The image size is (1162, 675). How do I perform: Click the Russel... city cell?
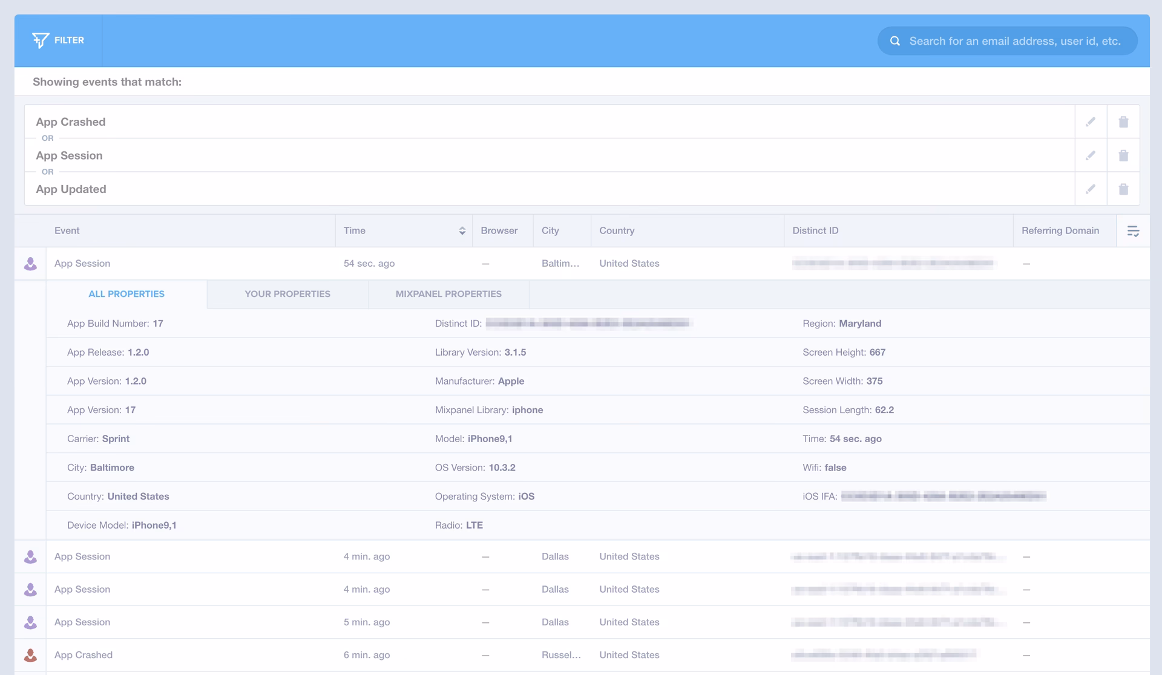561,655
